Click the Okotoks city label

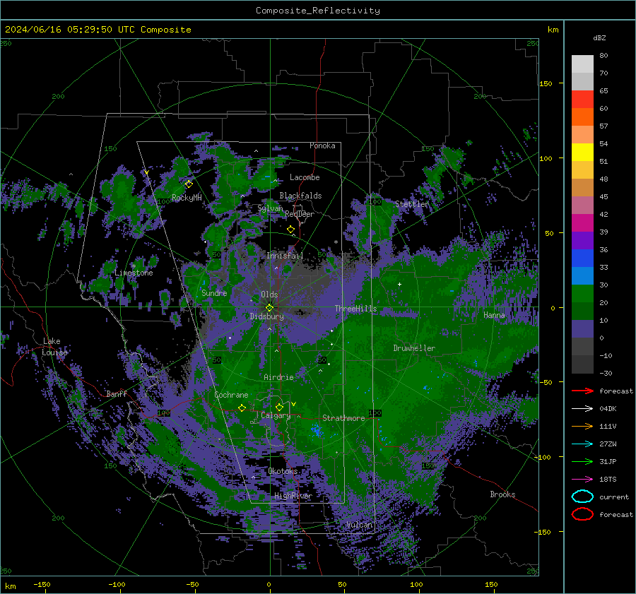pyautogui.click(x=283, y=471)
